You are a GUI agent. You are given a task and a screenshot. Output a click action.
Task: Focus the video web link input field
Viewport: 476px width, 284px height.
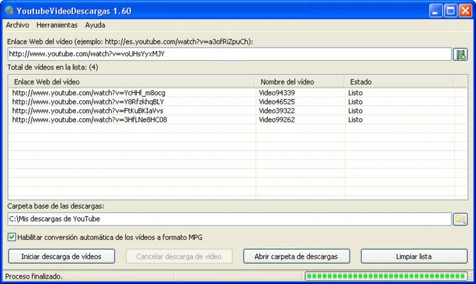point(230,54)
